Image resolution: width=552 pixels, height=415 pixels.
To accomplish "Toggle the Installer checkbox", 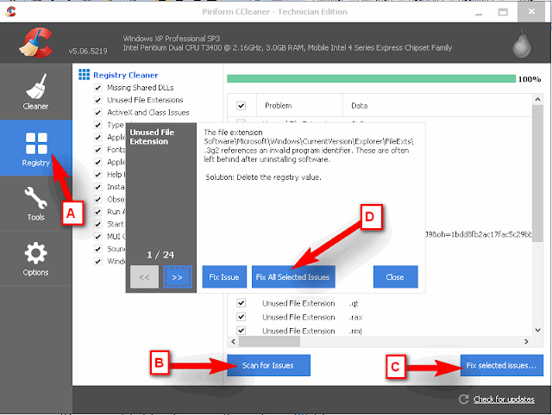I will click(x=97, y=187).
